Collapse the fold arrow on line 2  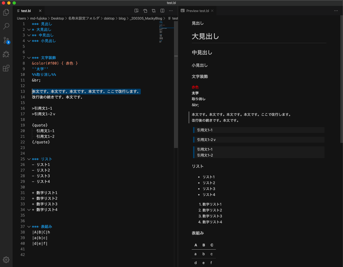[29, 30]
